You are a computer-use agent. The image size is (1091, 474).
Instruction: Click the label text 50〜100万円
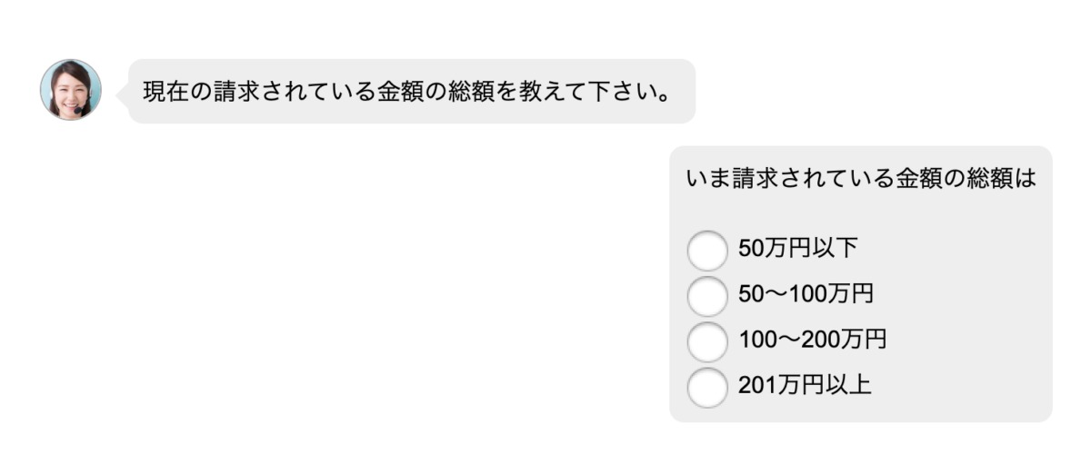tap(806, 294)
